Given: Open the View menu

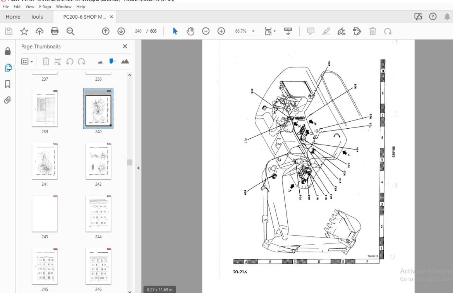Looking at the screenshot, I should 30,6.
